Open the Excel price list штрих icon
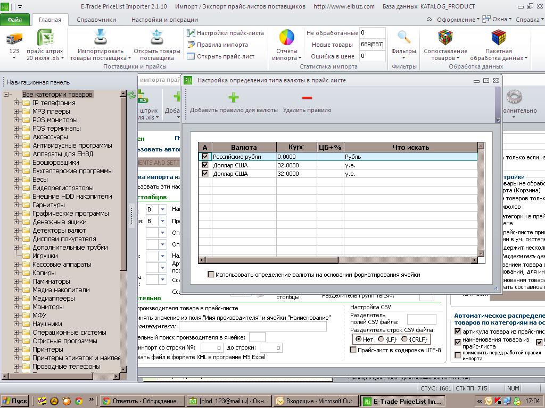 tap(45, 37)
